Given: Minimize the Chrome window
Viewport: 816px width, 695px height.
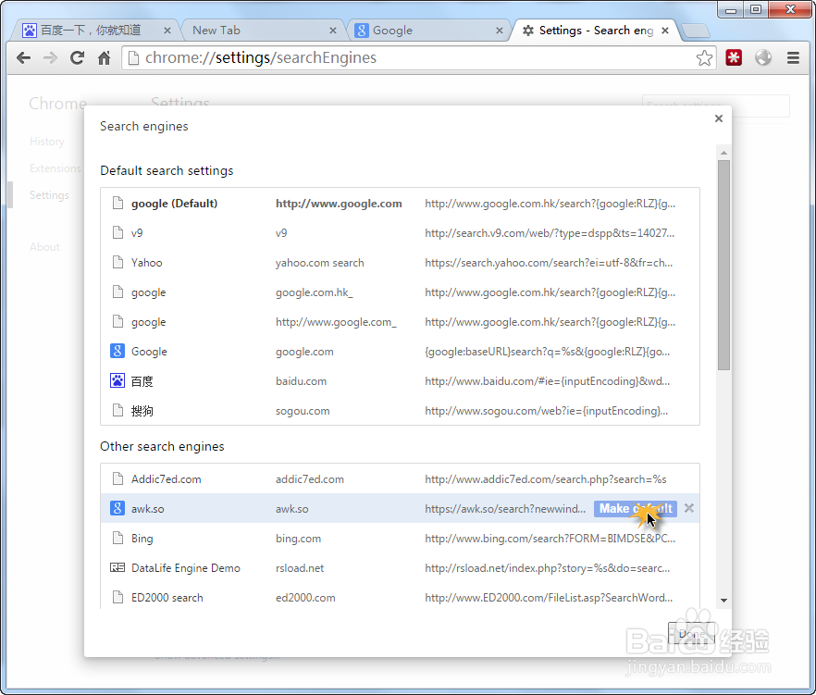Looking at the screenshot, I should tap(731, 9).
